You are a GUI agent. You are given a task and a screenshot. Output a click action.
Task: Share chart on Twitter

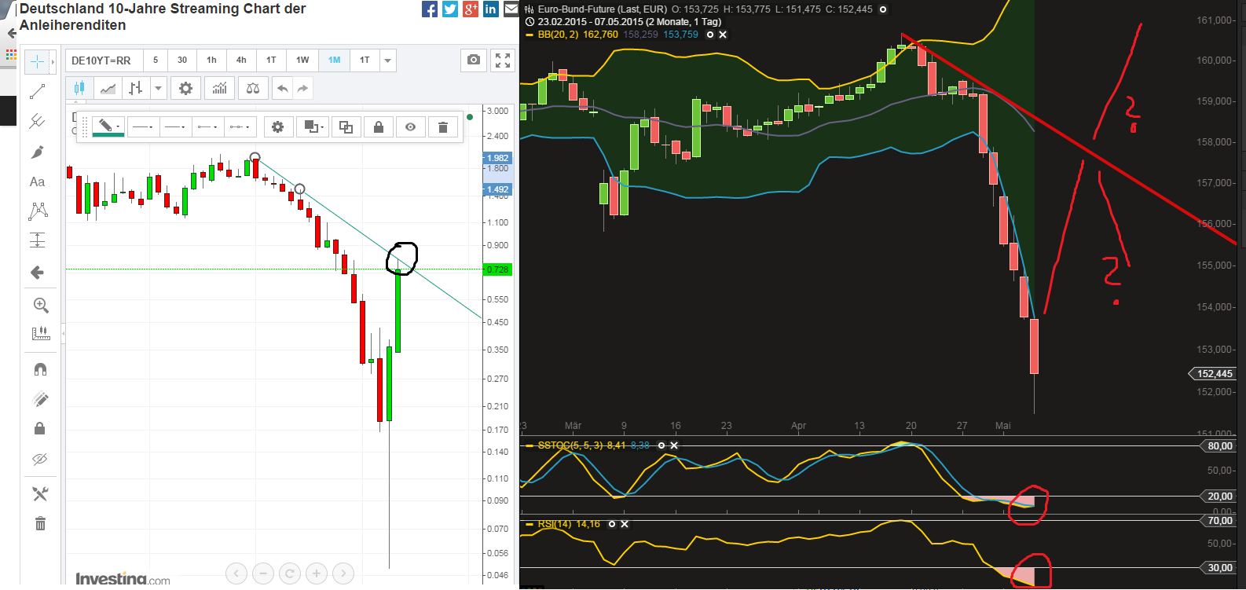point(450,9)
